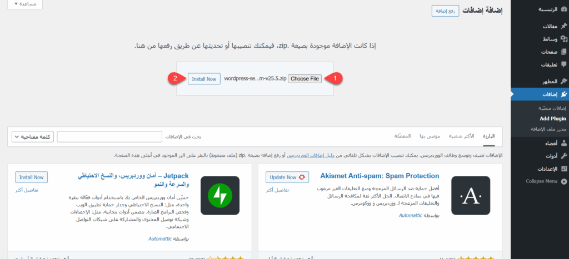Switch to the الأكثر شعبية popular tab
The image size is (569, 259).
point(461,136)
